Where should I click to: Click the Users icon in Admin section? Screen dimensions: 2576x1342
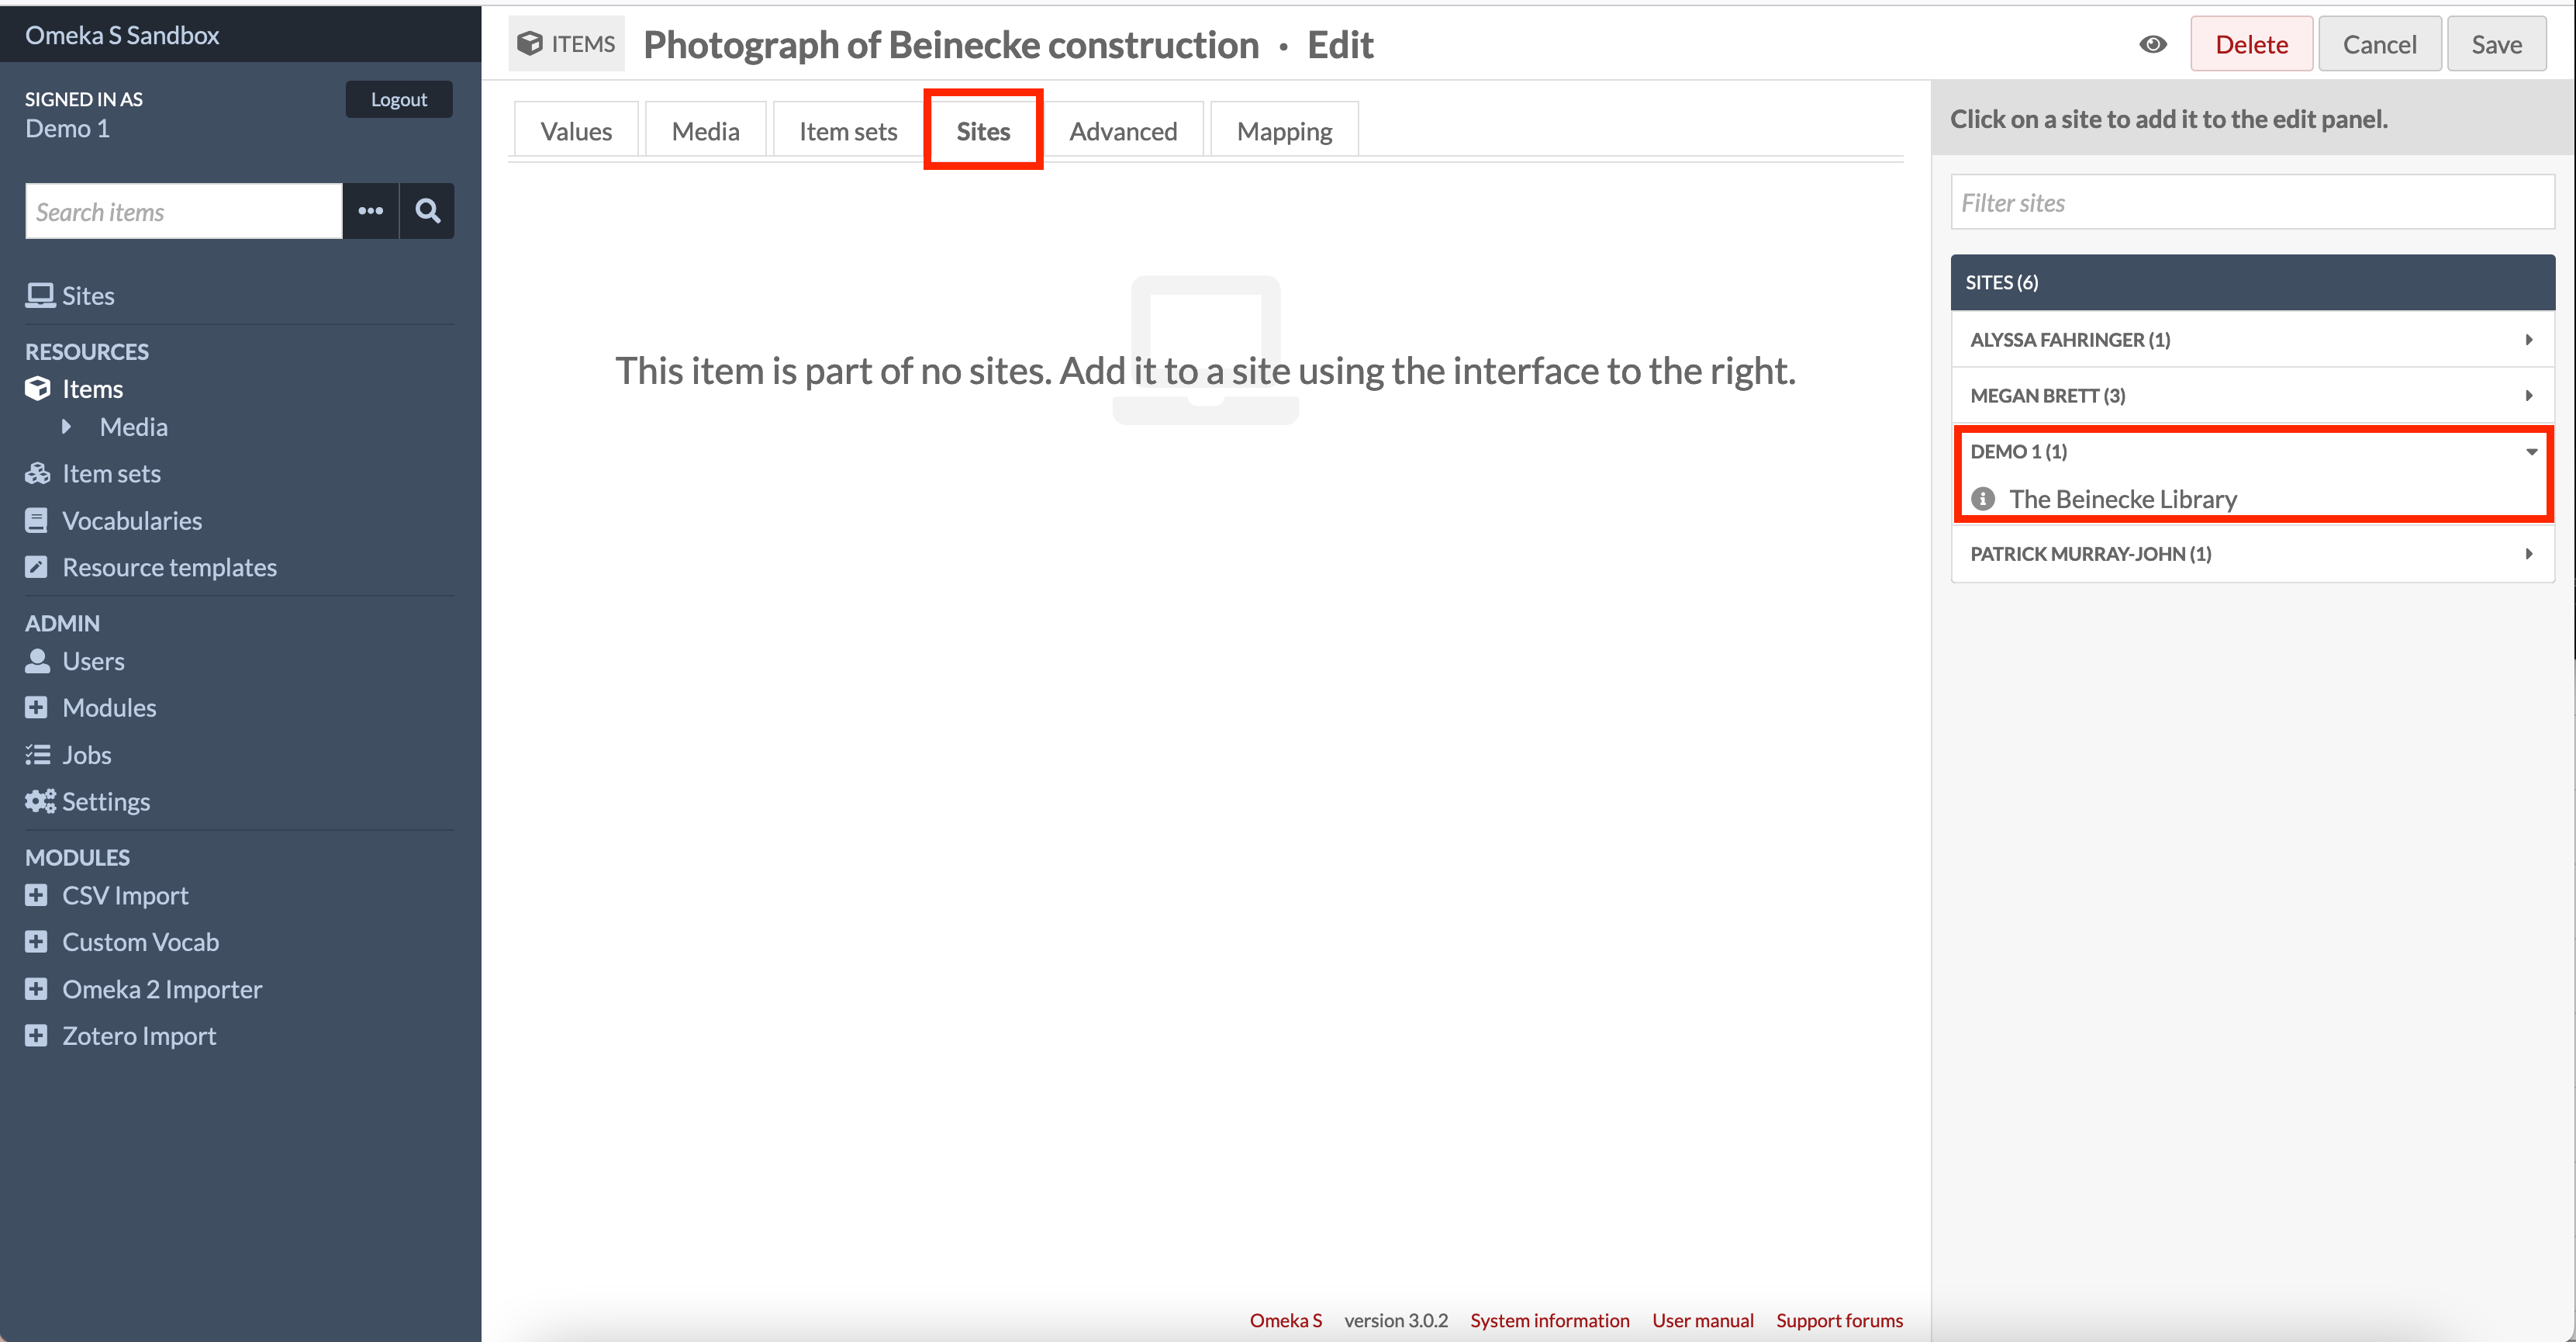click(37, 660)
